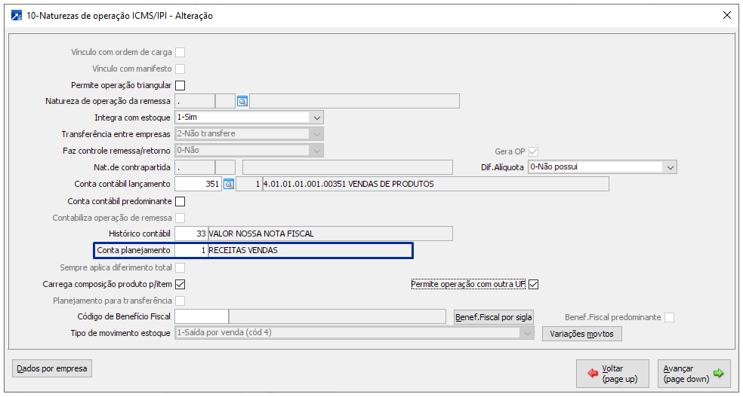Click lookup icon for Natureza de operação da remessa
The height and width of the screenshot is (397, 743).
click(x=242, y=101)
